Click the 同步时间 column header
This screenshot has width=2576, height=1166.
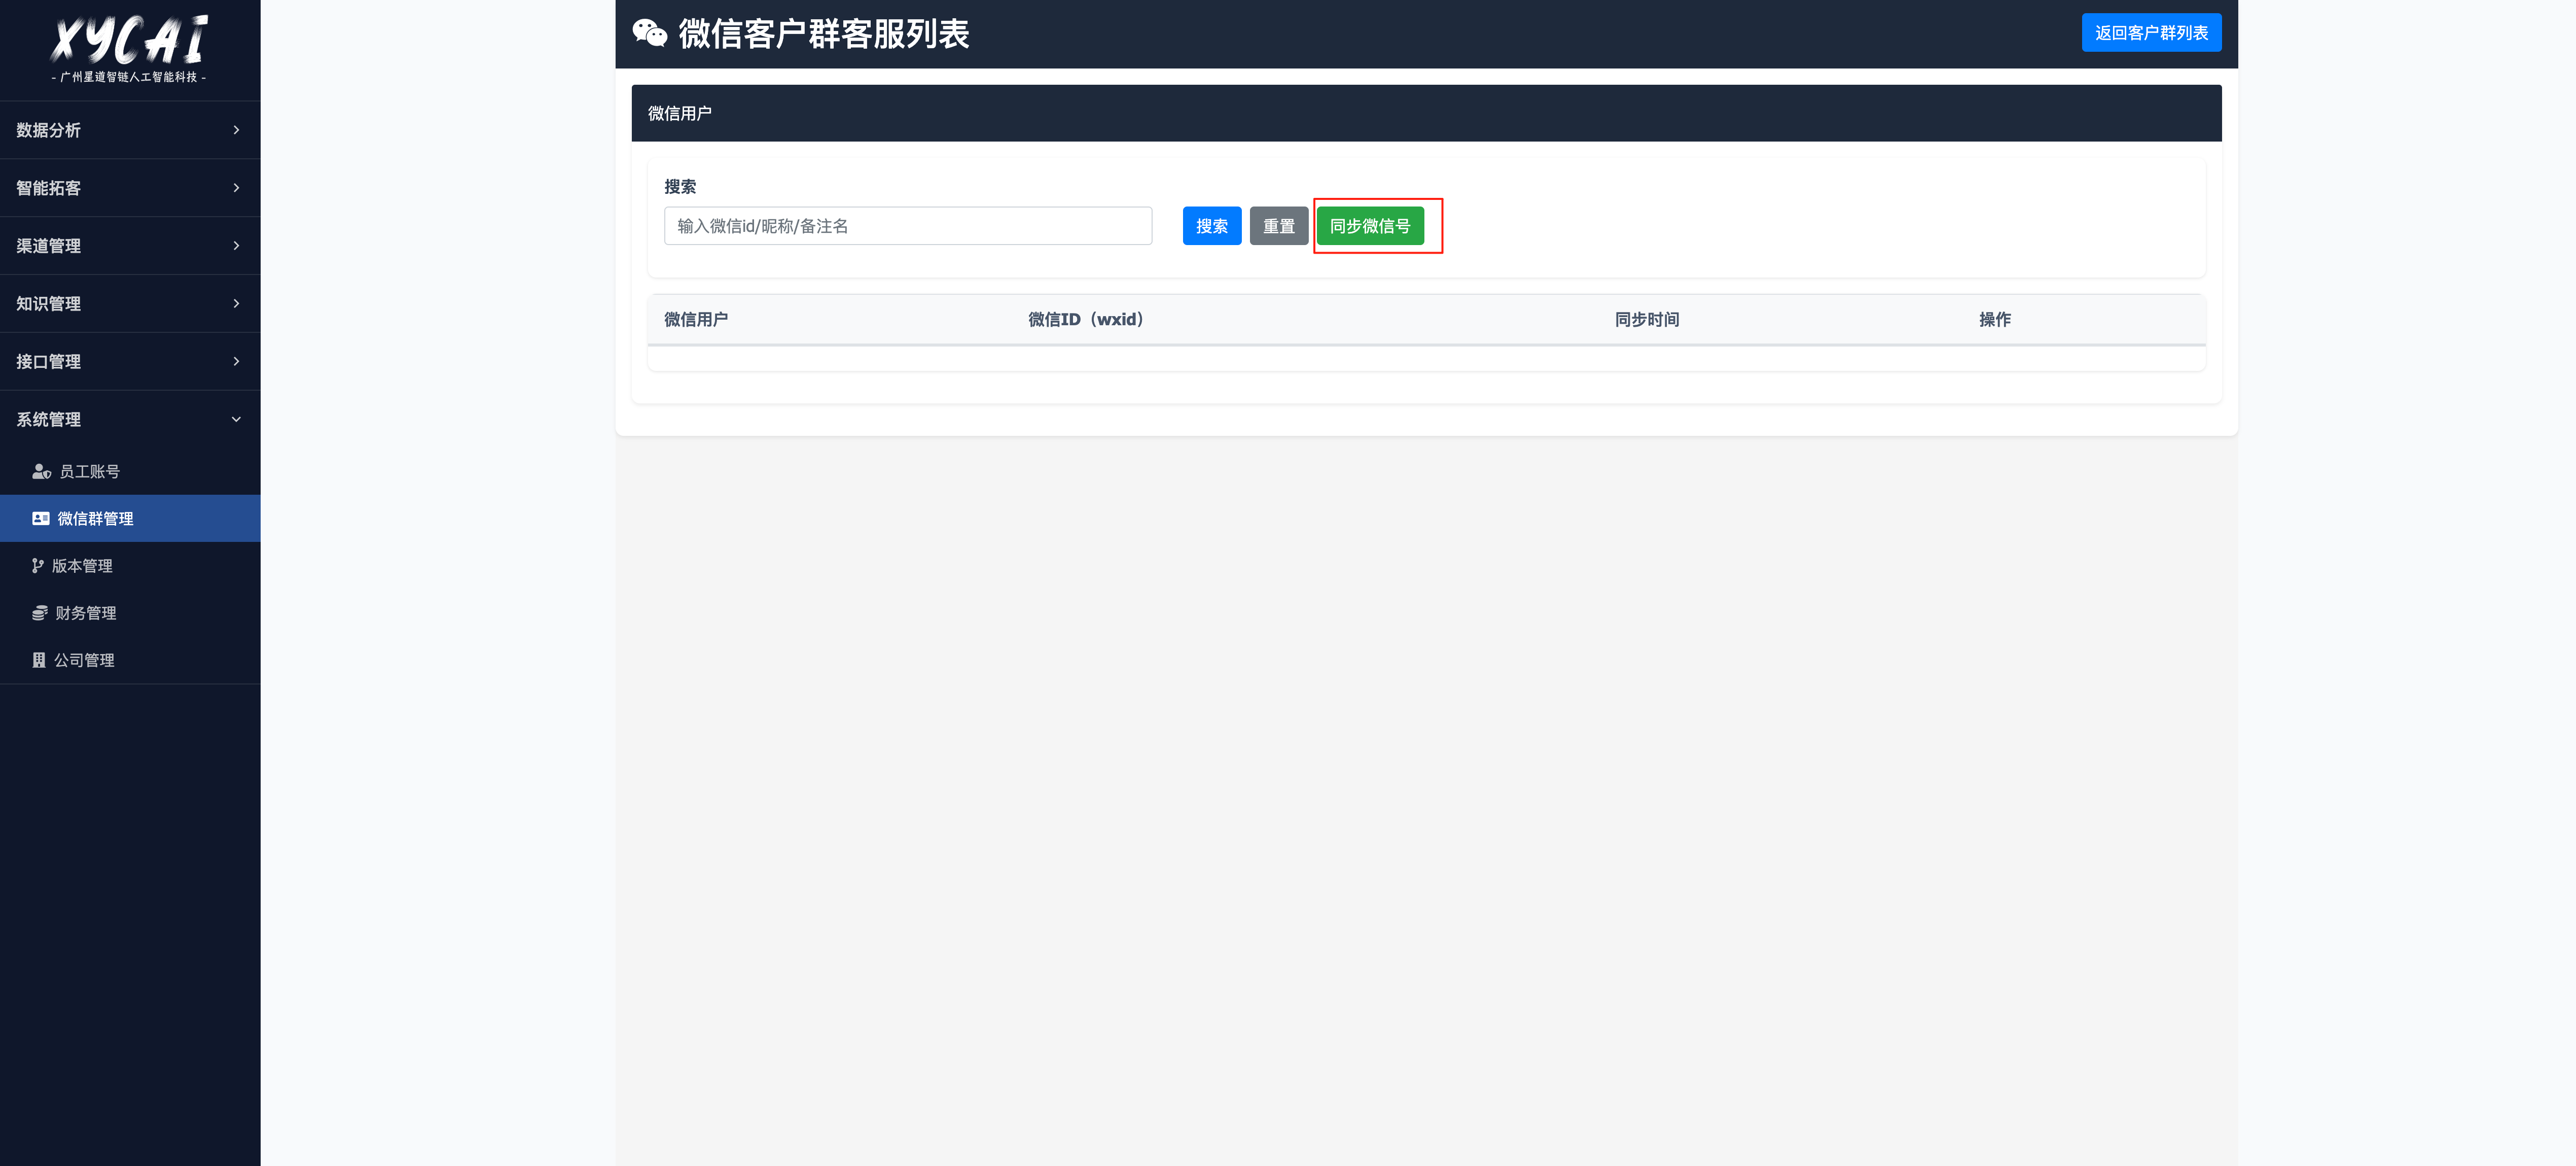pyautogui.click(x=1646, y=319)
